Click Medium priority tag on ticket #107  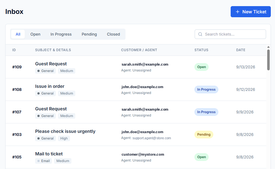(67, 116)
